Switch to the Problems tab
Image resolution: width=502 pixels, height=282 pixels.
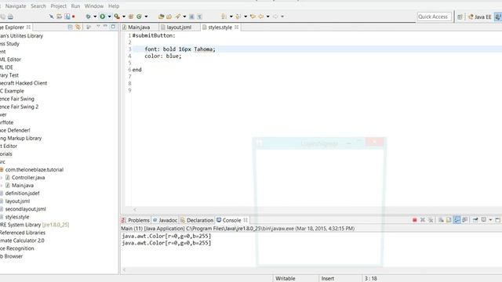pyautogui.click(x=136, y=220)
